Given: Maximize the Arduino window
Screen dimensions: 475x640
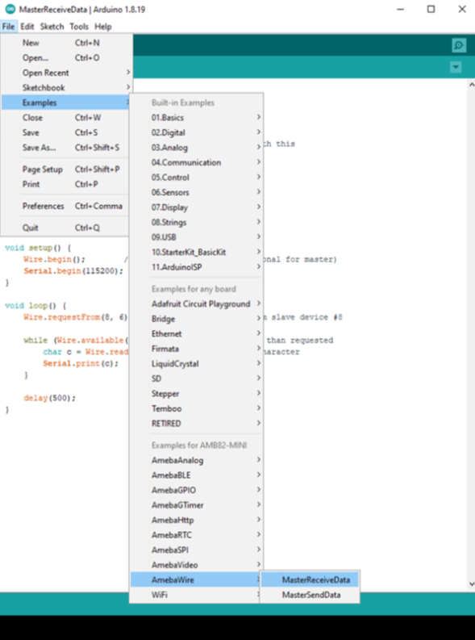Looking at the screenshot, I should 431,9.
